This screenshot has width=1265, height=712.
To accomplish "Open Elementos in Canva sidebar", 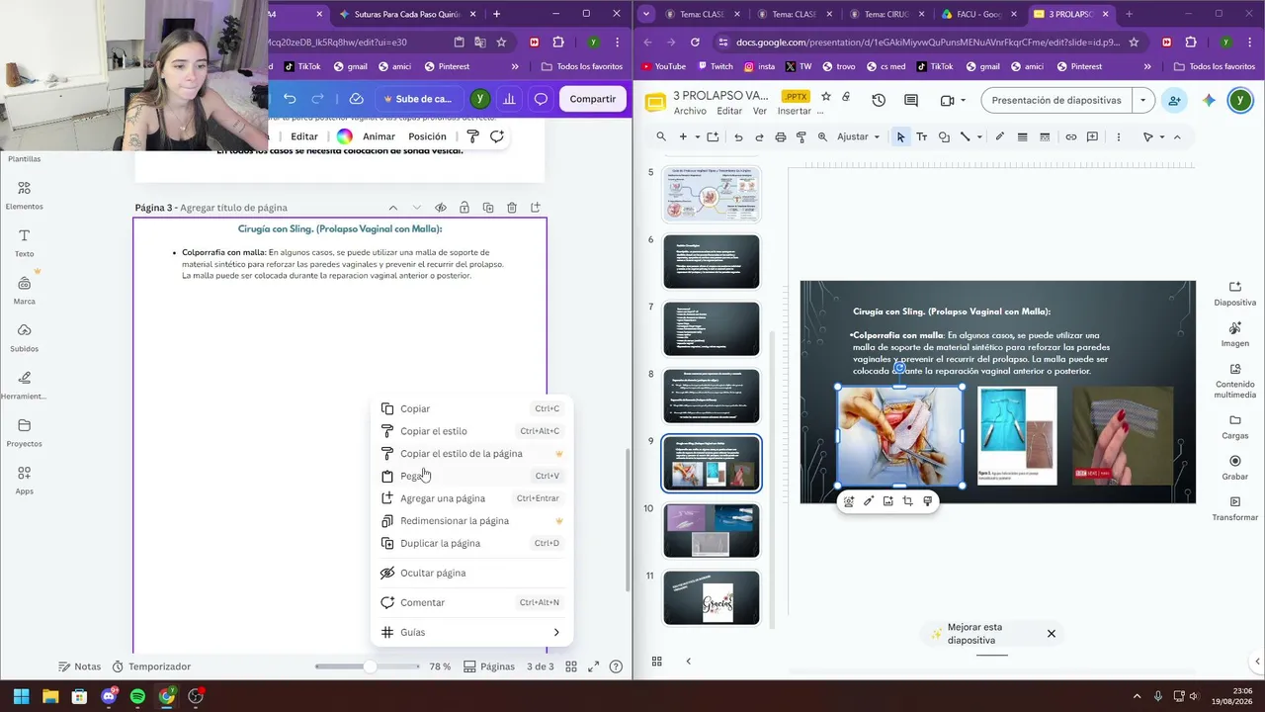I will tap(24, 196).
